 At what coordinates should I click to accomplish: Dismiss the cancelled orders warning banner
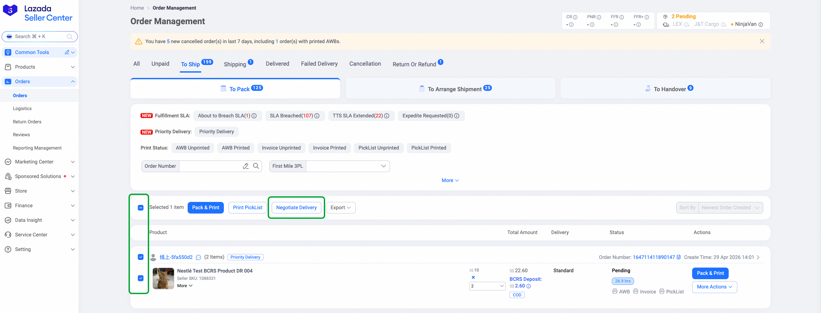(762, 41)
